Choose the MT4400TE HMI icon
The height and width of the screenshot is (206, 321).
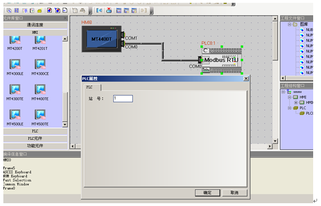(40, 90)
